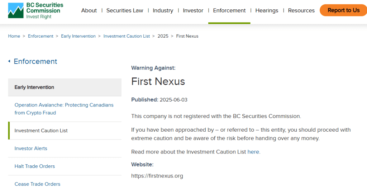Screen dimensions: 367x189
Task: Open the Hearings menu
Action: point(267,10)
